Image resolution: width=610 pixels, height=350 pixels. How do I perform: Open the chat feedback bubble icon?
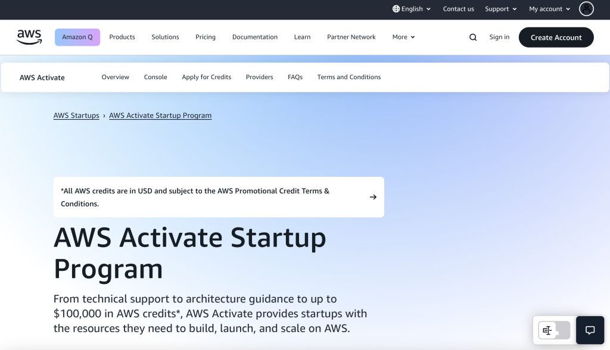(589, 330)
